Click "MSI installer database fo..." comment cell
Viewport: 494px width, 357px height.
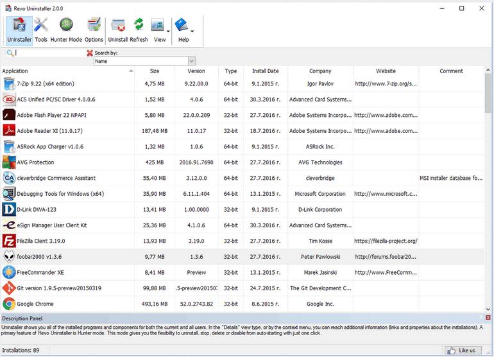[451, 178]
